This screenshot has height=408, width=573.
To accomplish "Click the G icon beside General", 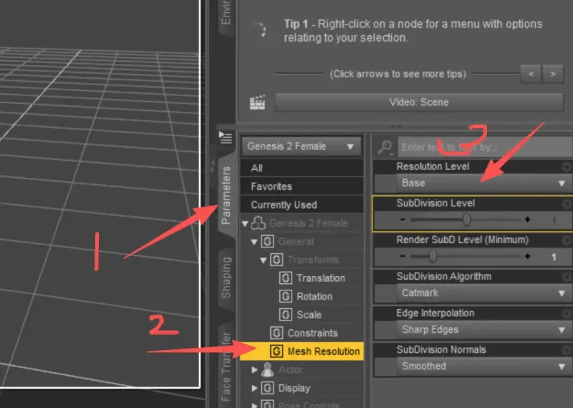I will click(267, 242).
